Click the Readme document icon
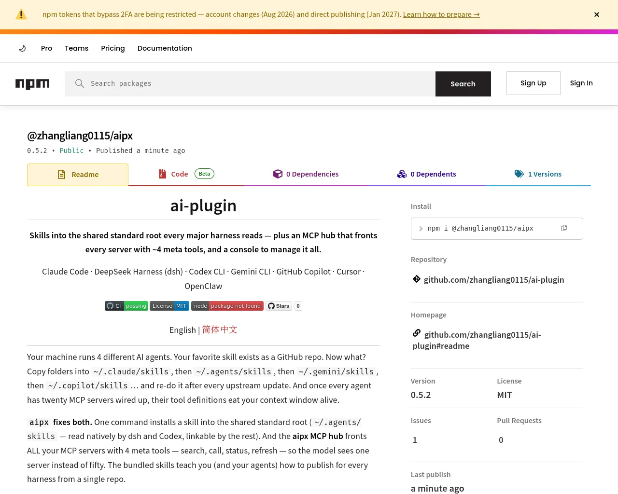Viewport: 618px width, 494px height. tap(61, 174)
